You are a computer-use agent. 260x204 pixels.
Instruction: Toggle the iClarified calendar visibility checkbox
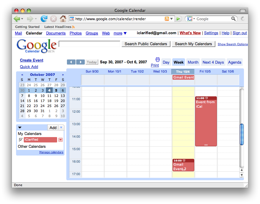(x=21, y=139)
